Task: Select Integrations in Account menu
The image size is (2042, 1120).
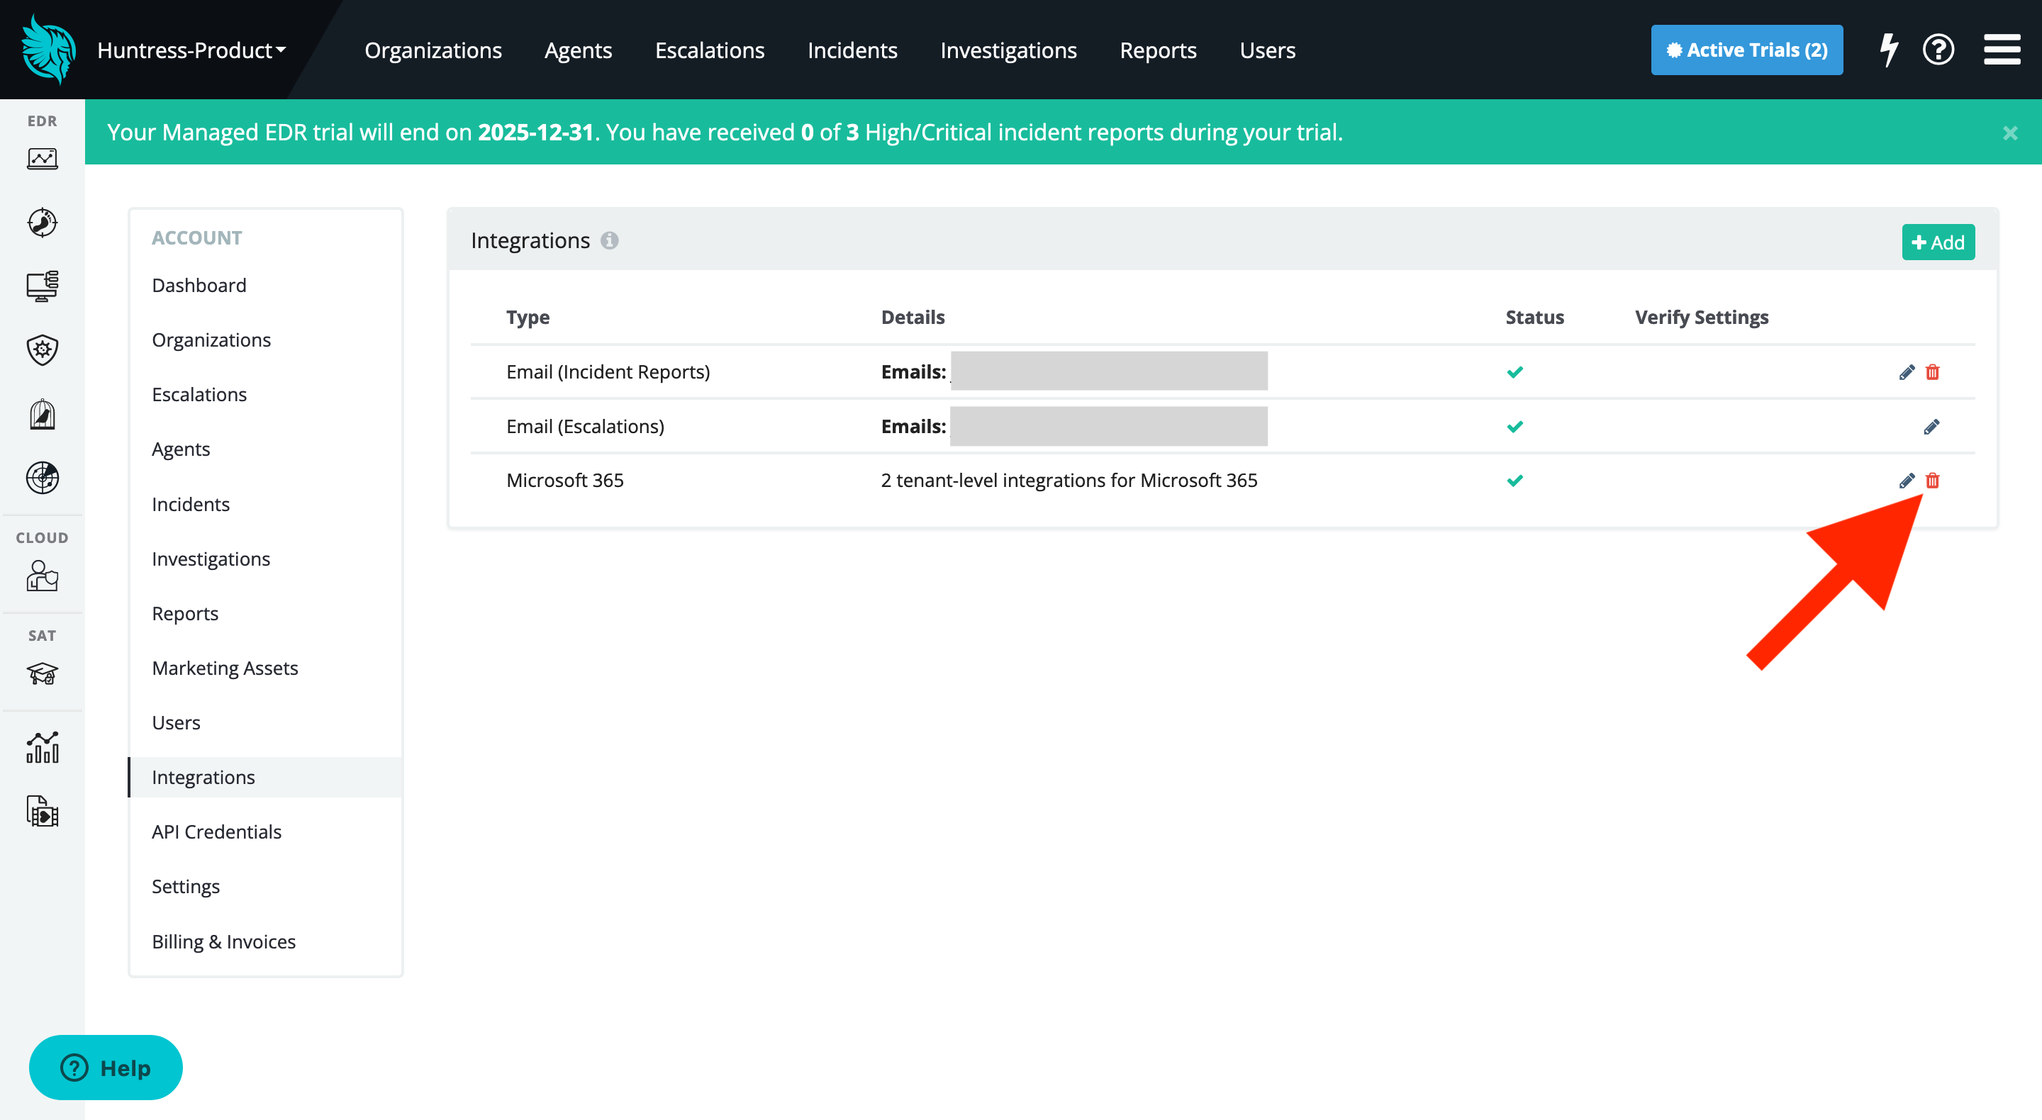Action: click(264, 777)
